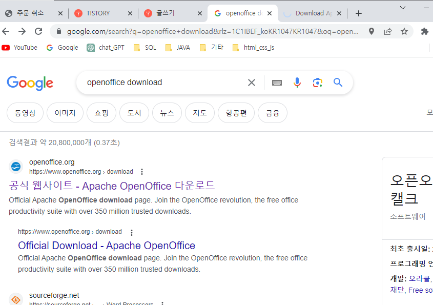
Task: Clear the search query with the X
Action: click(x=252, y=83)
